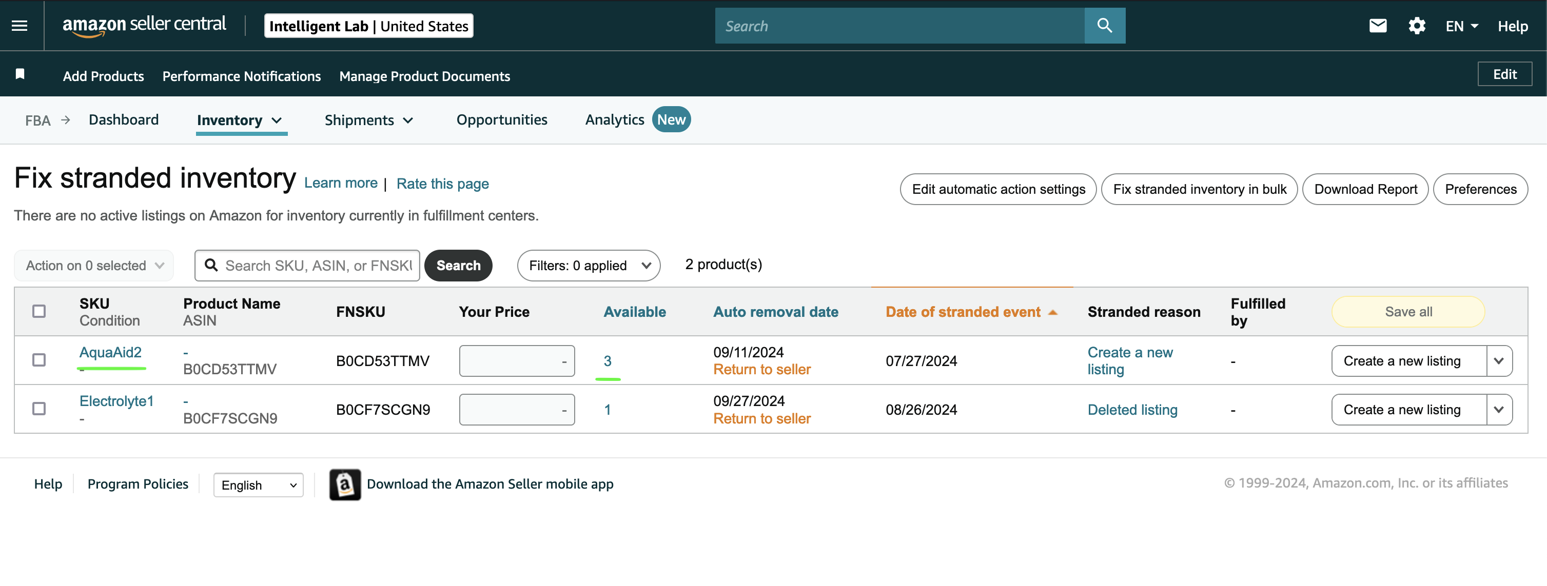Click available quantity 1 for Electrolyte1
The width and height of the screenshot is (1547, 586).
click(x=607, y=410)
